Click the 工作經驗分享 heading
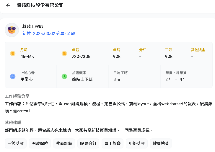 pyautogui.click(x=17, y=96)
